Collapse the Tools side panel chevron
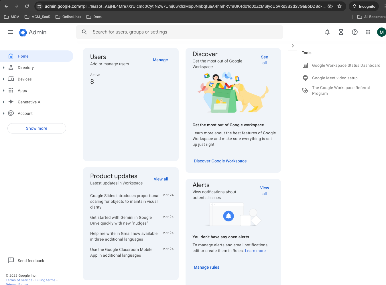 (x=293, y=46)
